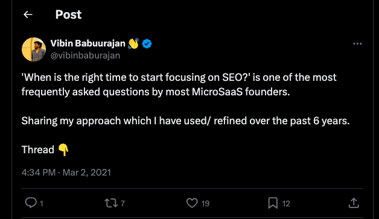Select the Post header title
This screenshot has height=219, width=379.
(68, 14)
